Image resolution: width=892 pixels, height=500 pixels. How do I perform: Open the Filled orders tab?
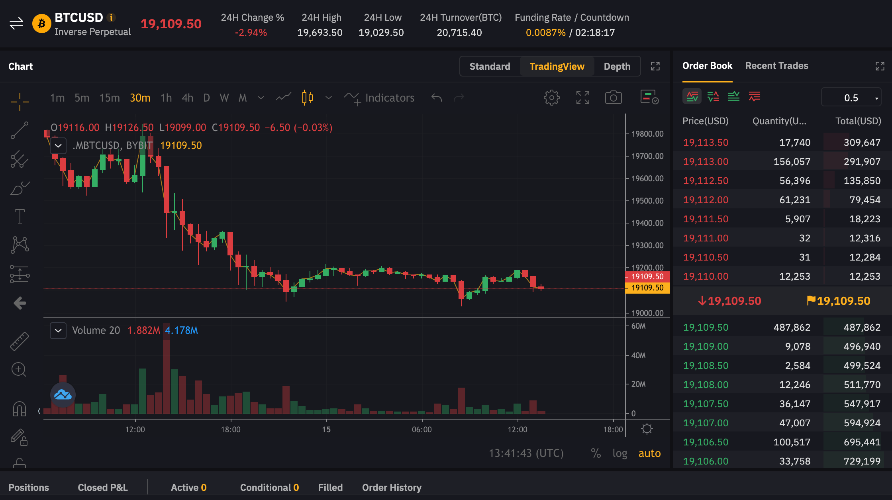330,487
